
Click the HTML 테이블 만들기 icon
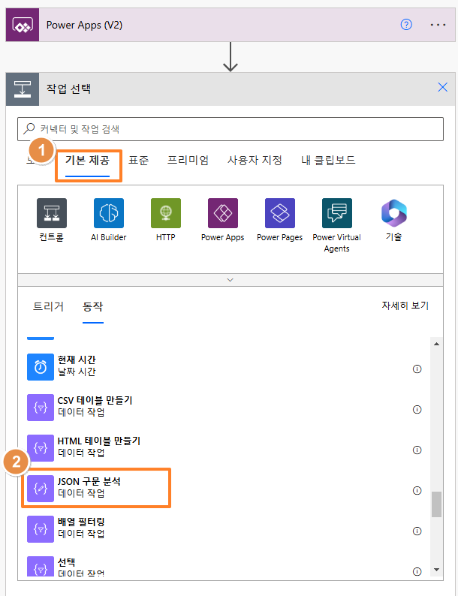pyautogui.click(x=41, y=448)
